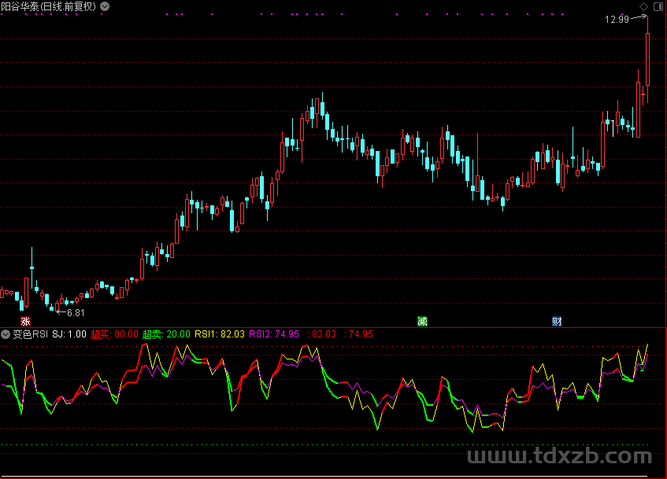
Task: Click the blue 财 marker icon
Action: (x=557, y=322)
